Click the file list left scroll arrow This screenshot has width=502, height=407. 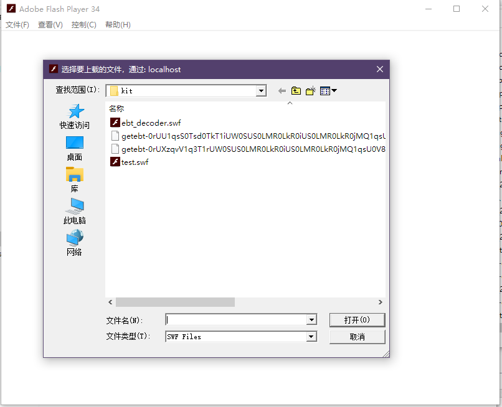(110, 302)
